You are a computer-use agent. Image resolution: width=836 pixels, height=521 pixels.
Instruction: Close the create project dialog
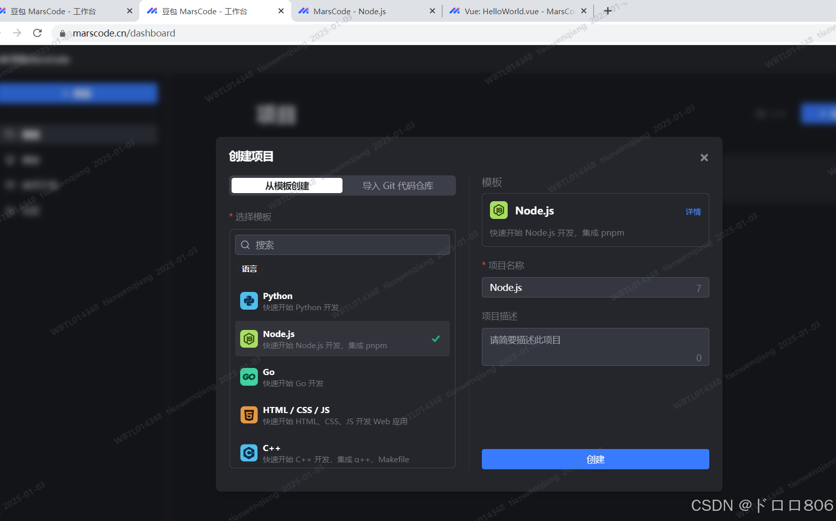pos(704,158)
